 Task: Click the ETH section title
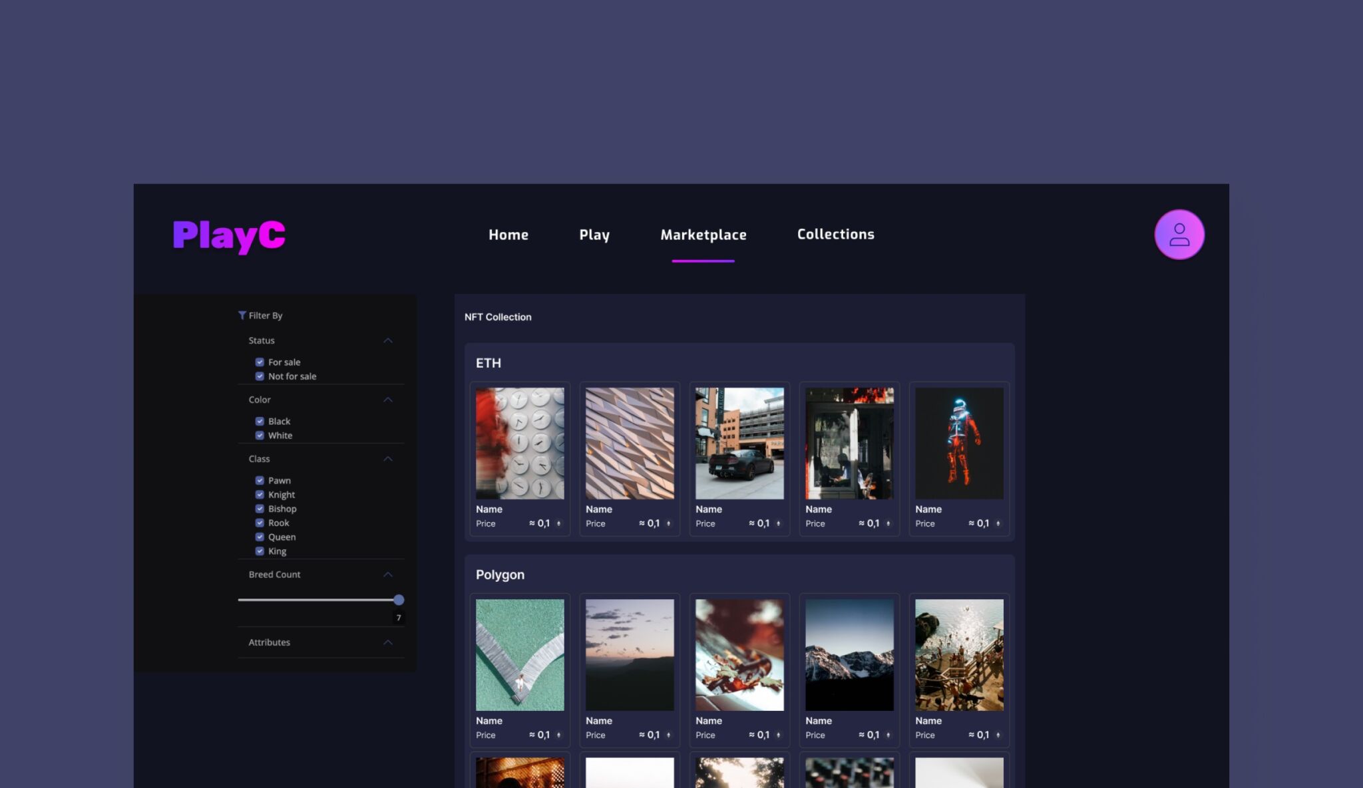coord(488,363)
